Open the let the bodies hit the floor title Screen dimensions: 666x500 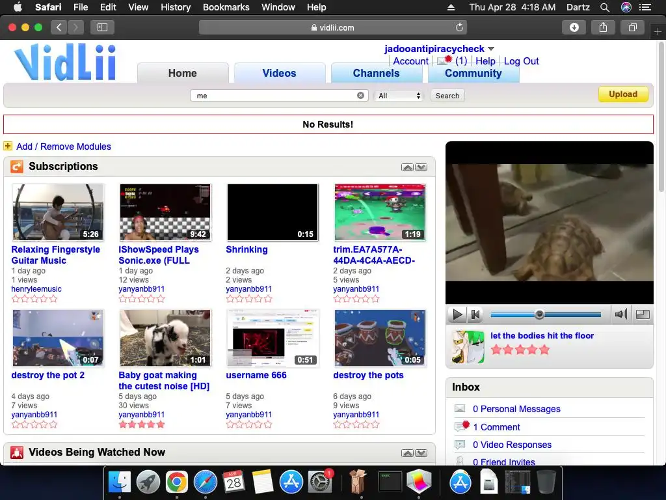coord(542,335)
